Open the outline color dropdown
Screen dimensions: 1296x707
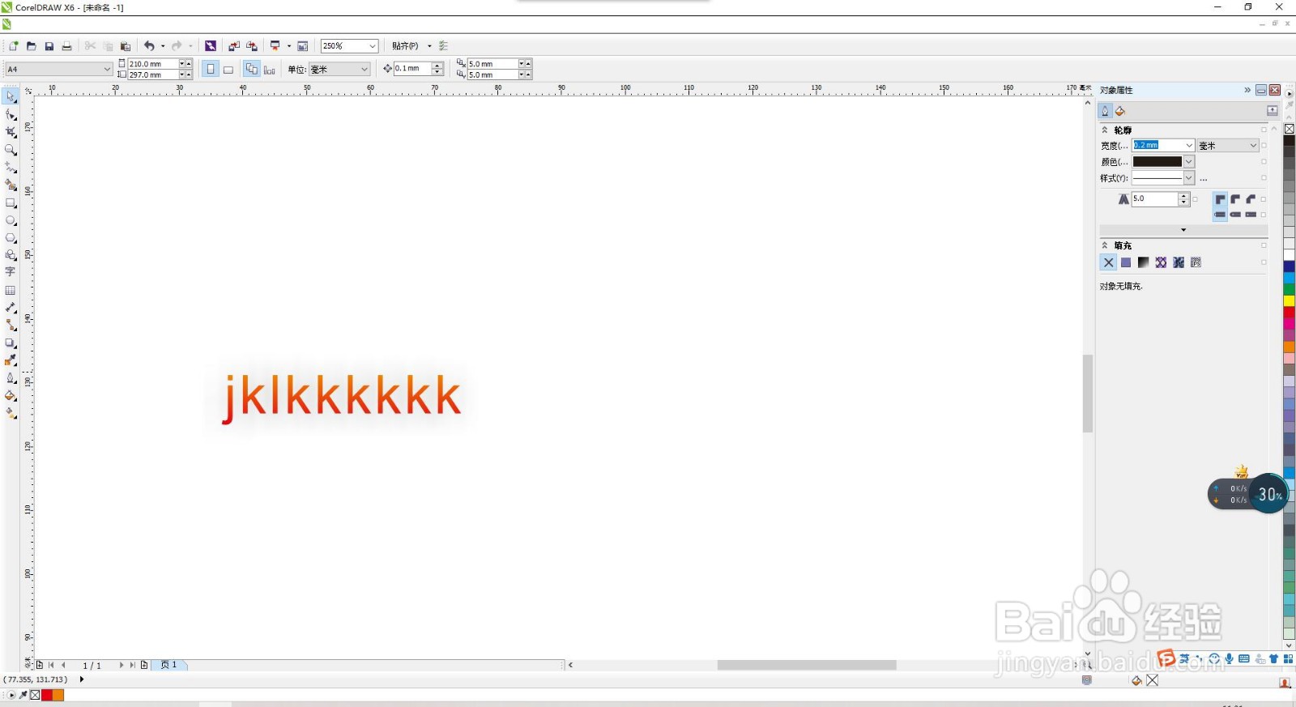1189,162
